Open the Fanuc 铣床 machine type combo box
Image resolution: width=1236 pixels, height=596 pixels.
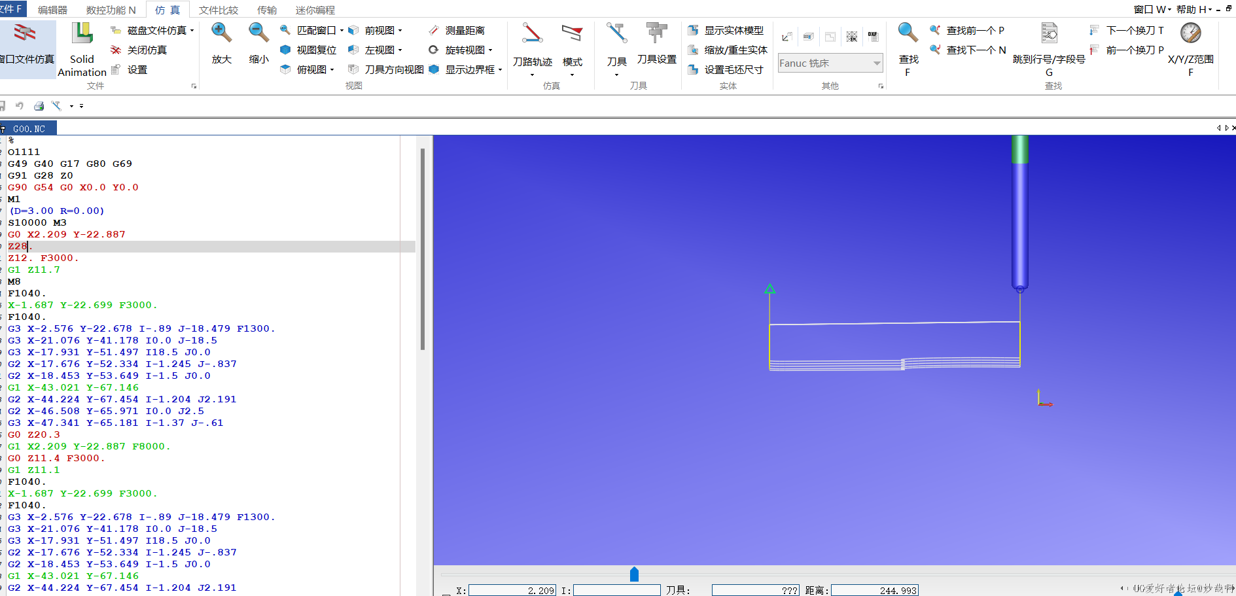(830, 63)
